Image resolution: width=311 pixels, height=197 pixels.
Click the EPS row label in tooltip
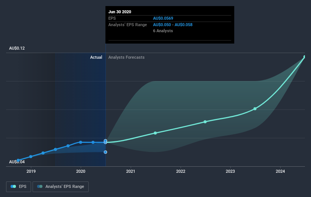click(112, 18)
